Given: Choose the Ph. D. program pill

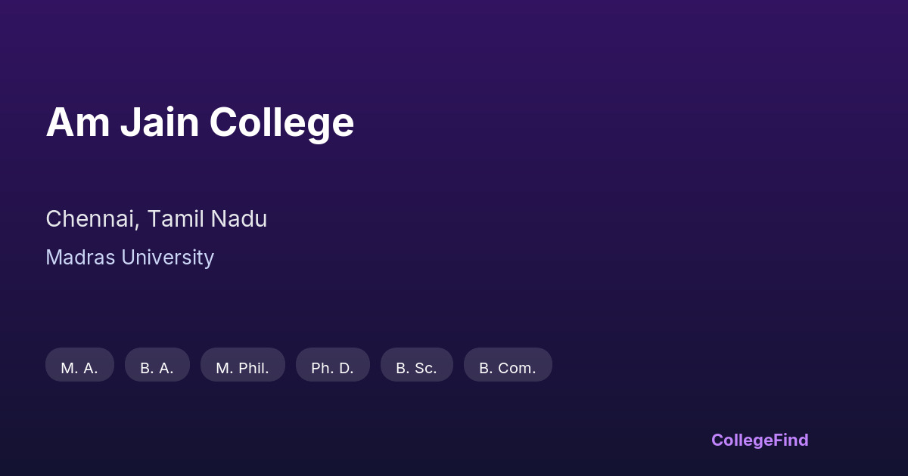Looking at the screenshot, I should [x=332, y=365].
